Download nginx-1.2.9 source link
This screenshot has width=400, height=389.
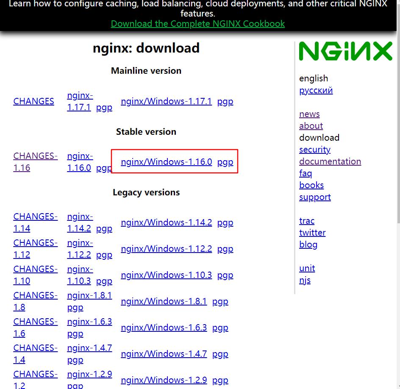[x=89, y=374]
